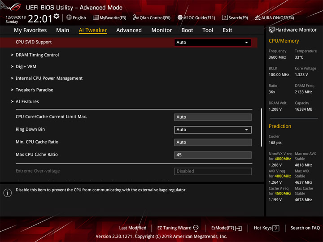323x242 pixels.
Task: Expand the Digi+ VRM submenu
Action: [26, 67]
